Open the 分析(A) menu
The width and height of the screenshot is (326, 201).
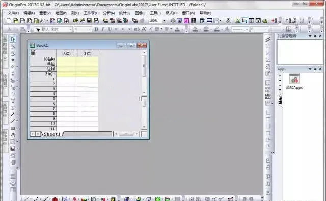click(x=109, y=13)
